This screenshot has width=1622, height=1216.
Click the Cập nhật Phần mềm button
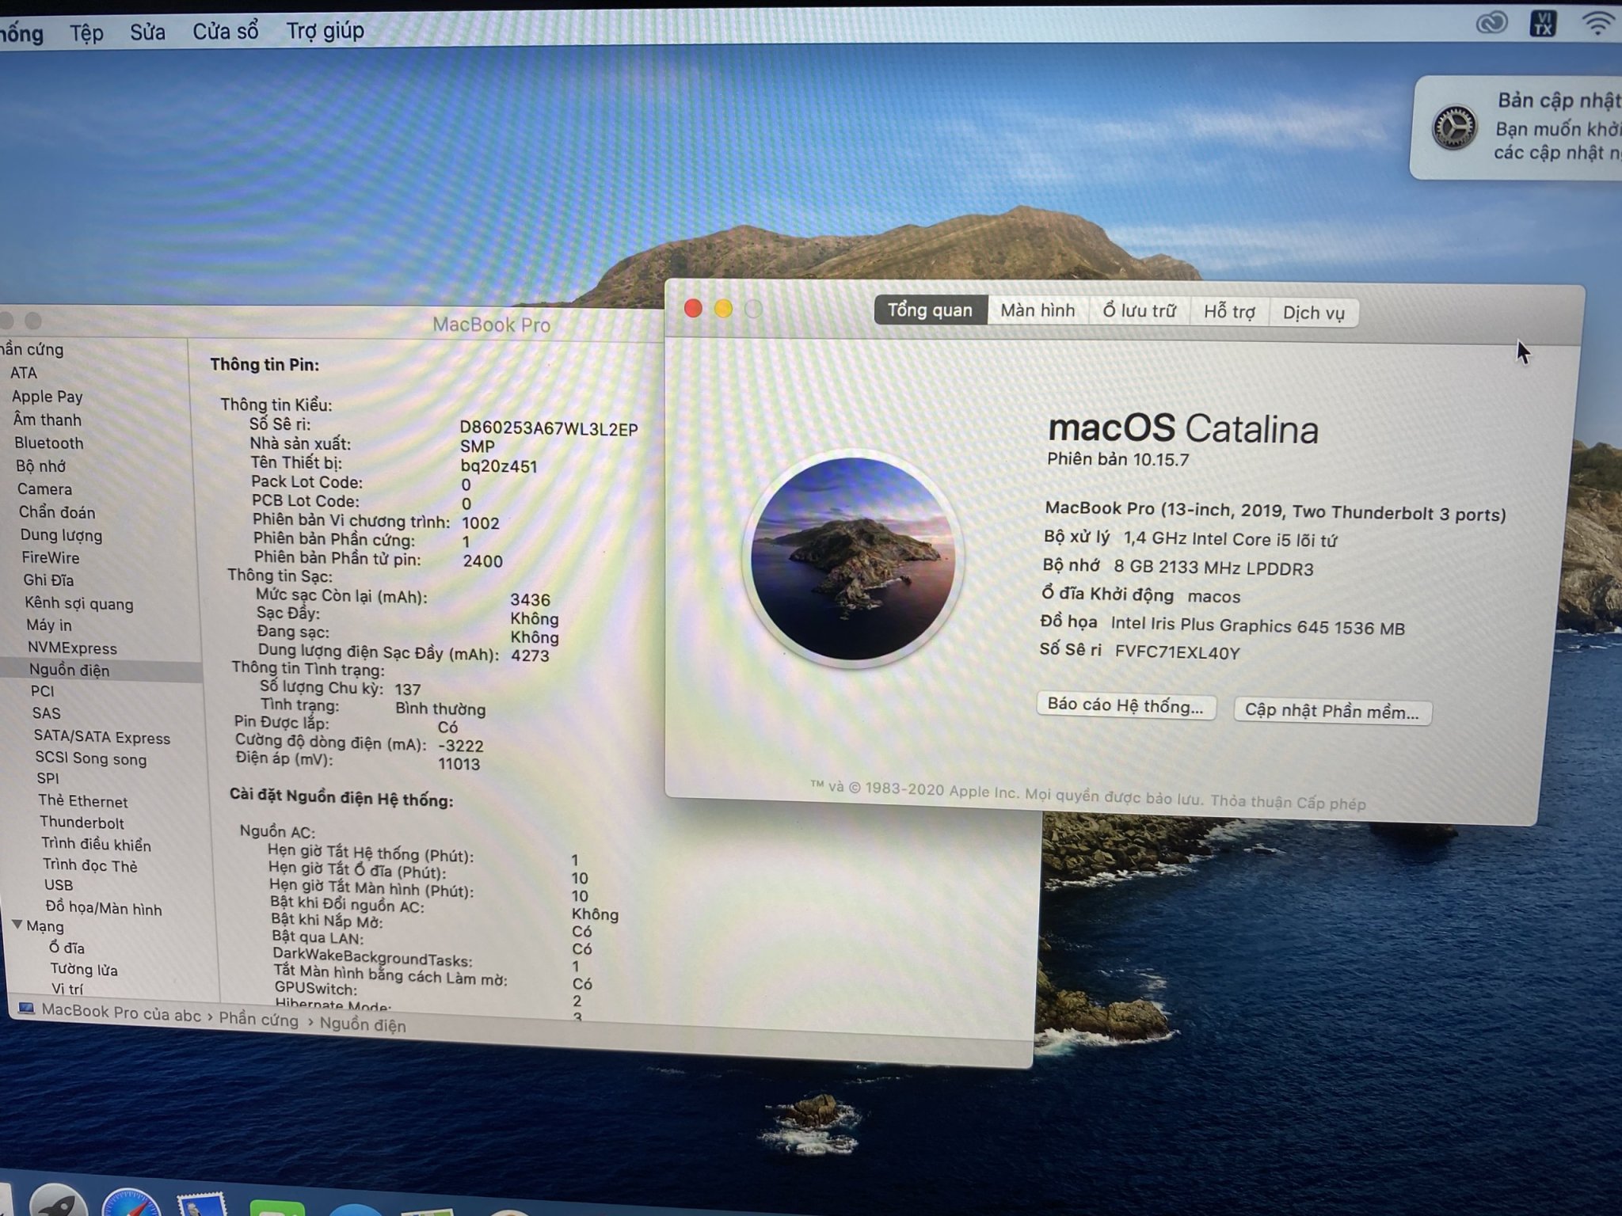tap(1331, 711)
